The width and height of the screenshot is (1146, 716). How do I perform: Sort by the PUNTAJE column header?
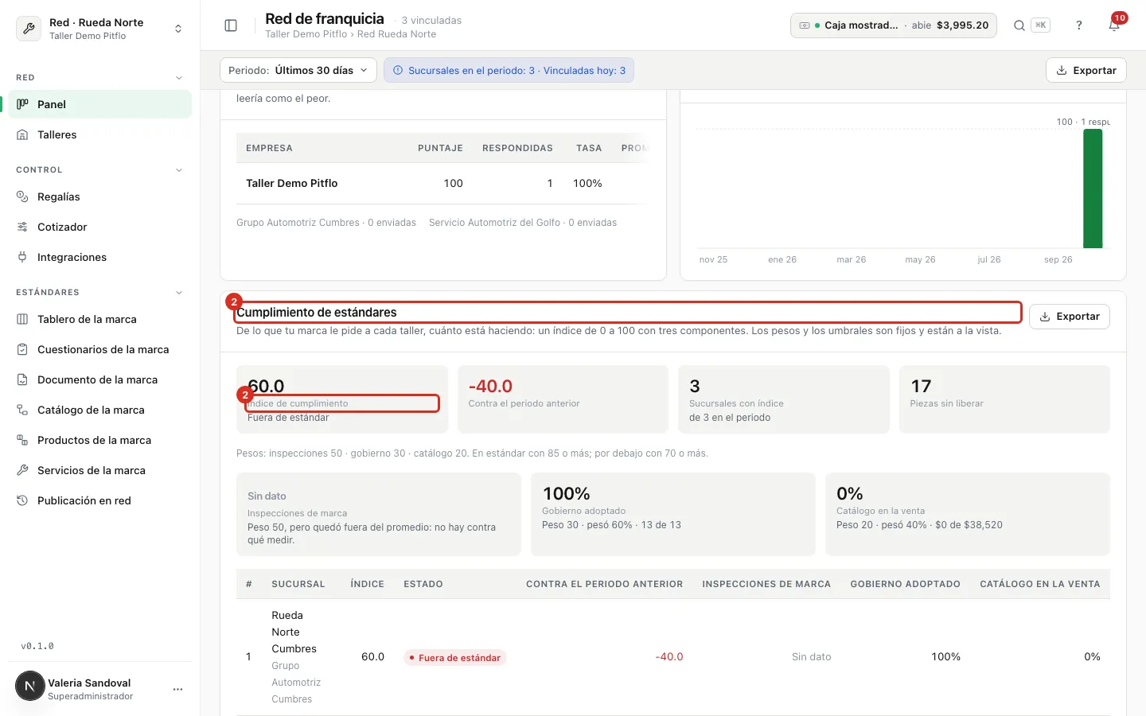click(440, 148)
